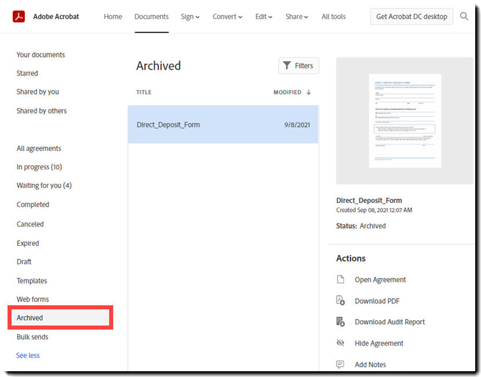Click the 9/8/2021 modified date cell
481x377 pixels.
pyautogui.click(x=297, y=125)
